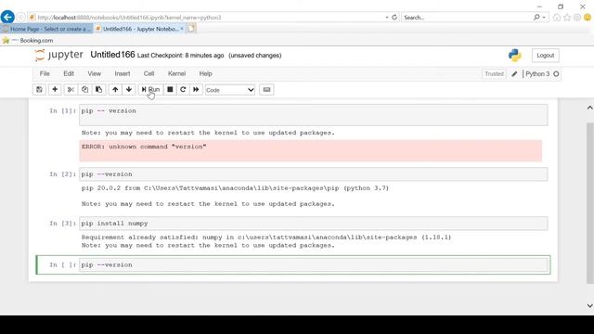This screenshot has height=334, width=594.
Task: Refresh the page in the browser
Action: (394, 17)
